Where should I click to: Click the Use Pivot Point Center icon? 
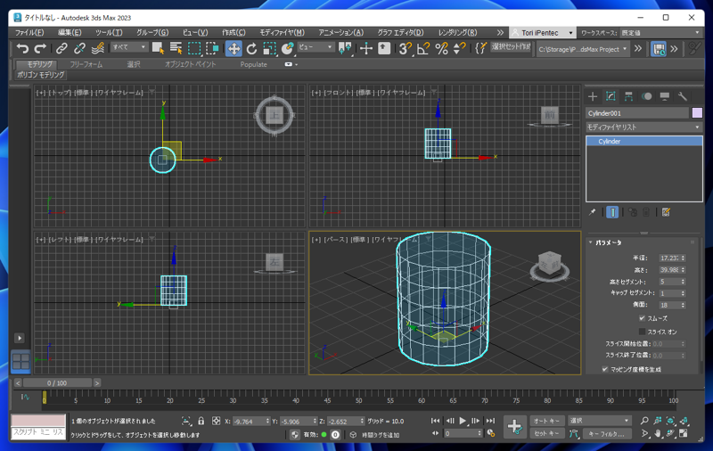346,48
